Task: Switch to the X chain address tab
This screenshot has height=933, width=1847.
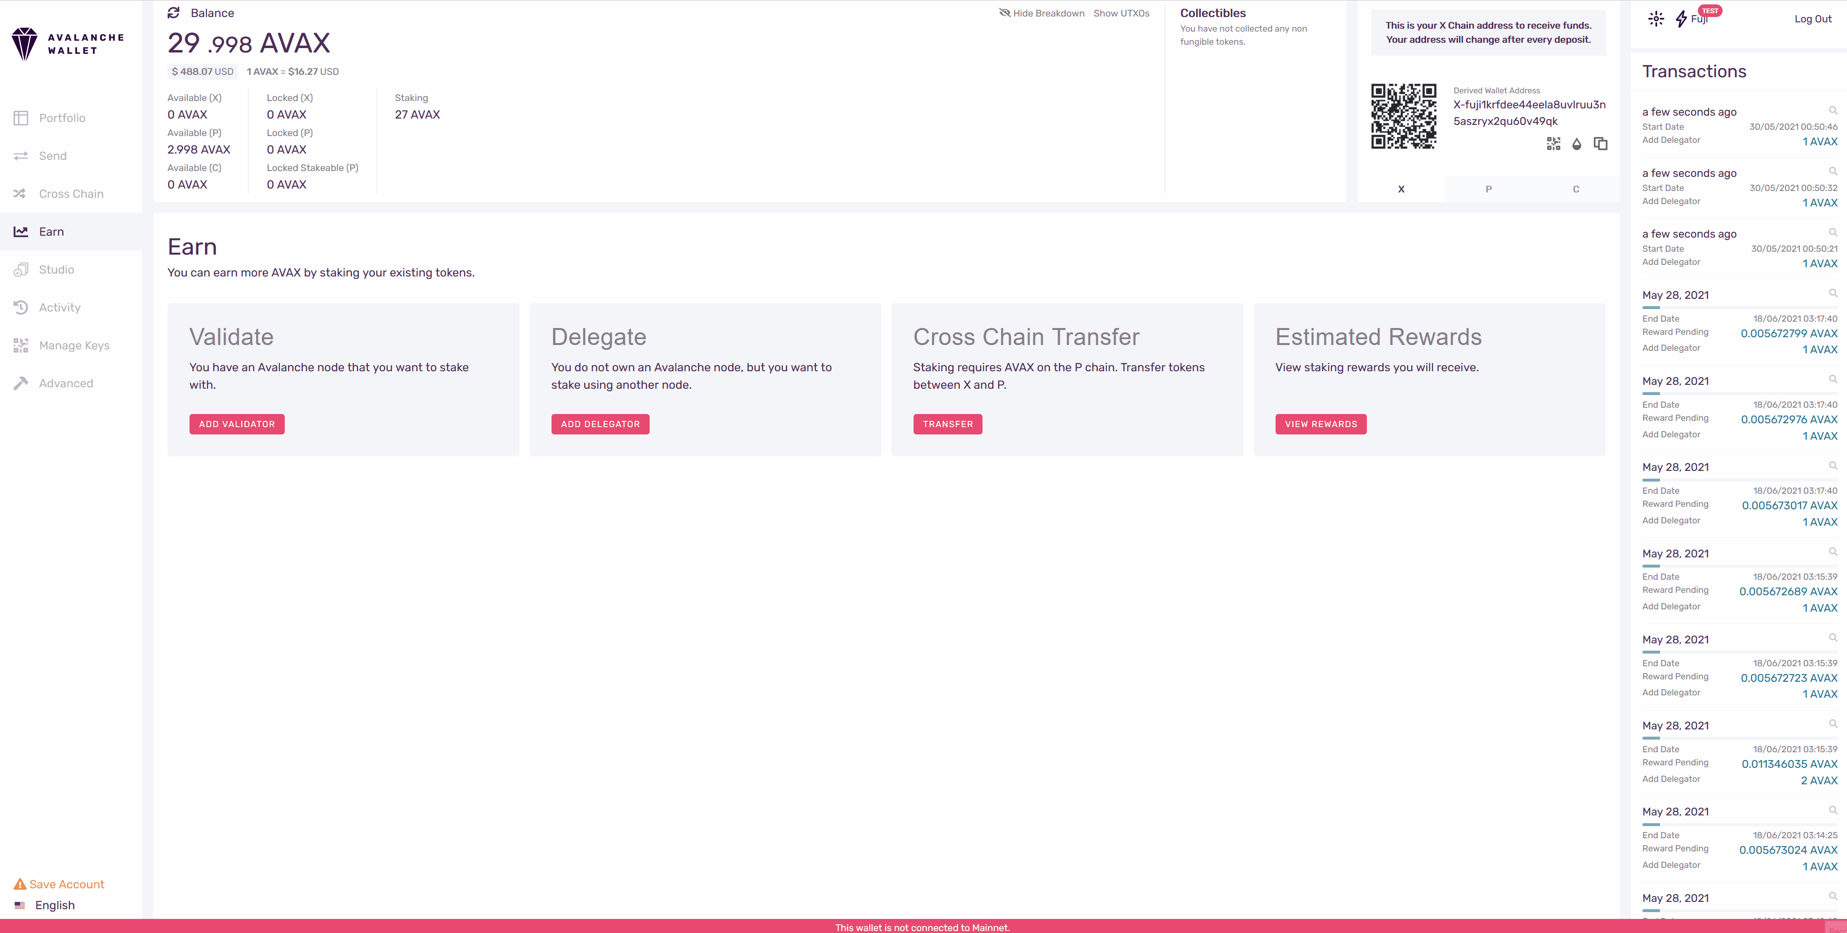Action: [x=1401, y=189]
